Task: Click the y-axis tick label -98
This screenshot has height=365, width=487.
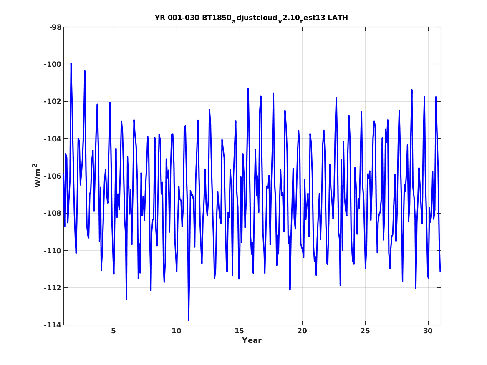Action: coord(55,27)
